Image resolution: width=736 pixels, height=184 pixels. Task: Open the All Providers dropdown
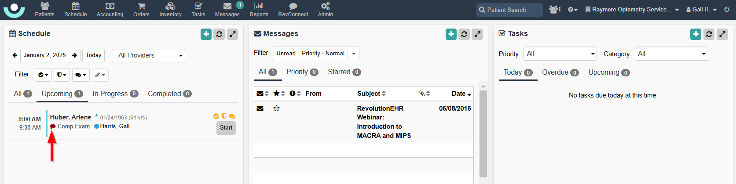[x=148, y=55]
